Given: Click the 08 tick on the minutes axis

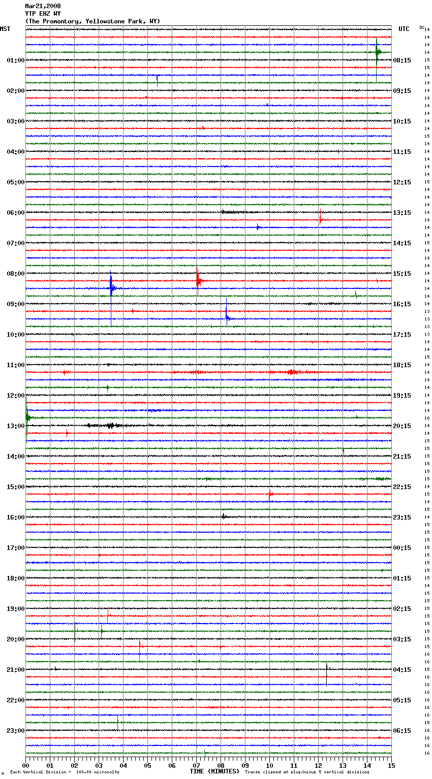Looking at the screenshot, I should (x=221, y=765).
